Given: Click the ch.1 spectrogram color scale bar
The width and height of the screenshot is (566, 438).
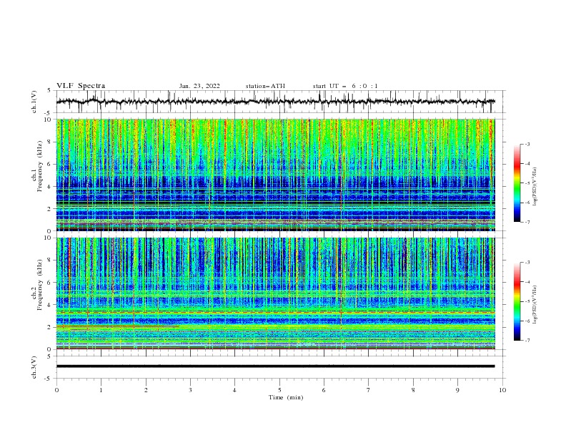Looking at the screenshot, I should pos(517,183).
